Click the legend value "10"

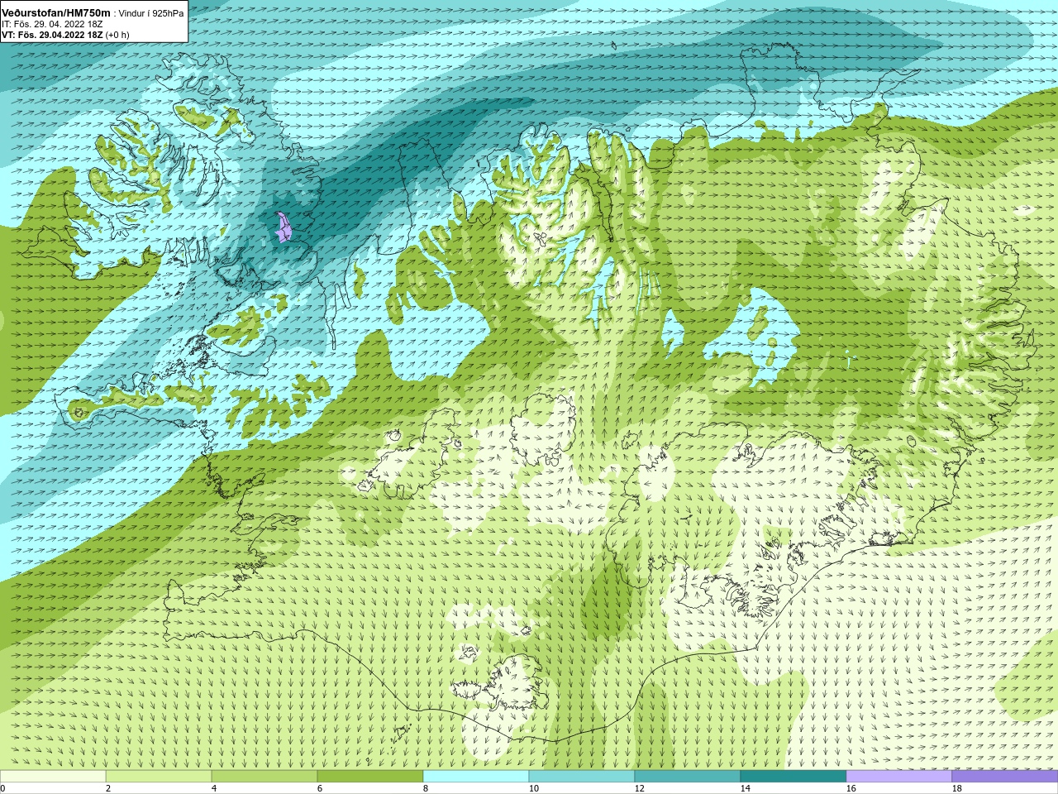click(533, 788)
